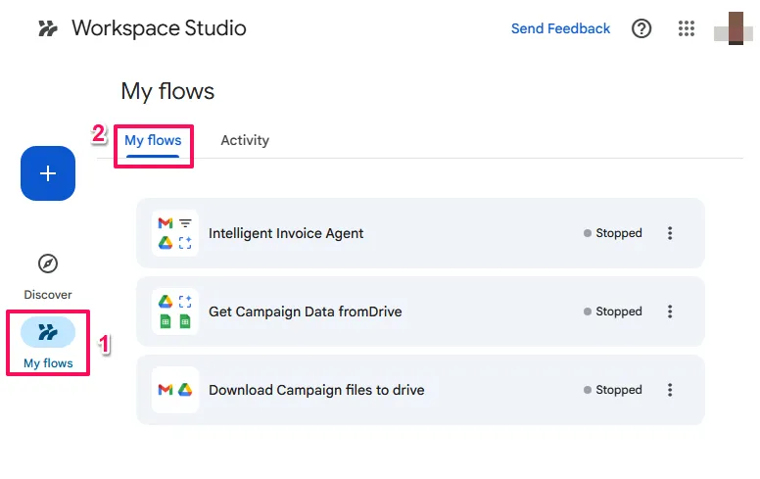Image resolution: width=760 pixels, height=479 pixels.
Task: Open more options for Download Campaign files
Action: tap(670, 390)
